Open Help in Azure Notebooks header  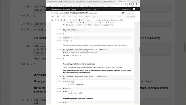tap(94, 9)
